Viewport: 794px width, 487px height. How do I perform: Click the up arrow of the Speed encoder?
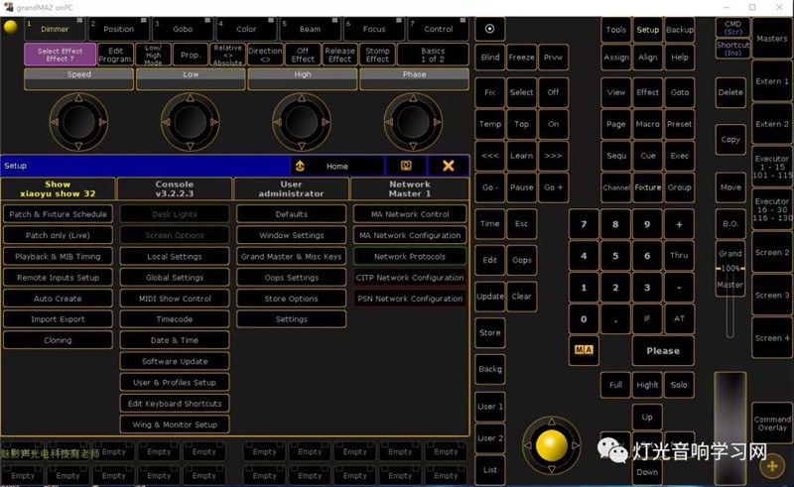(x=78, y=98)
